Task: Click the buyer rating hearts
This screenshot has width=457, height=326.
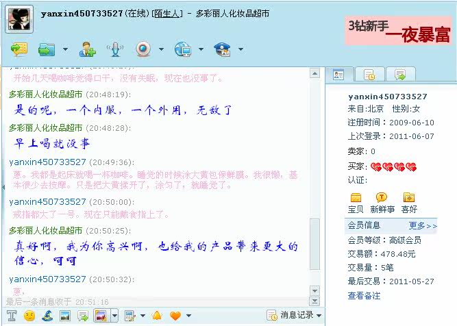Action: point(393,167)
